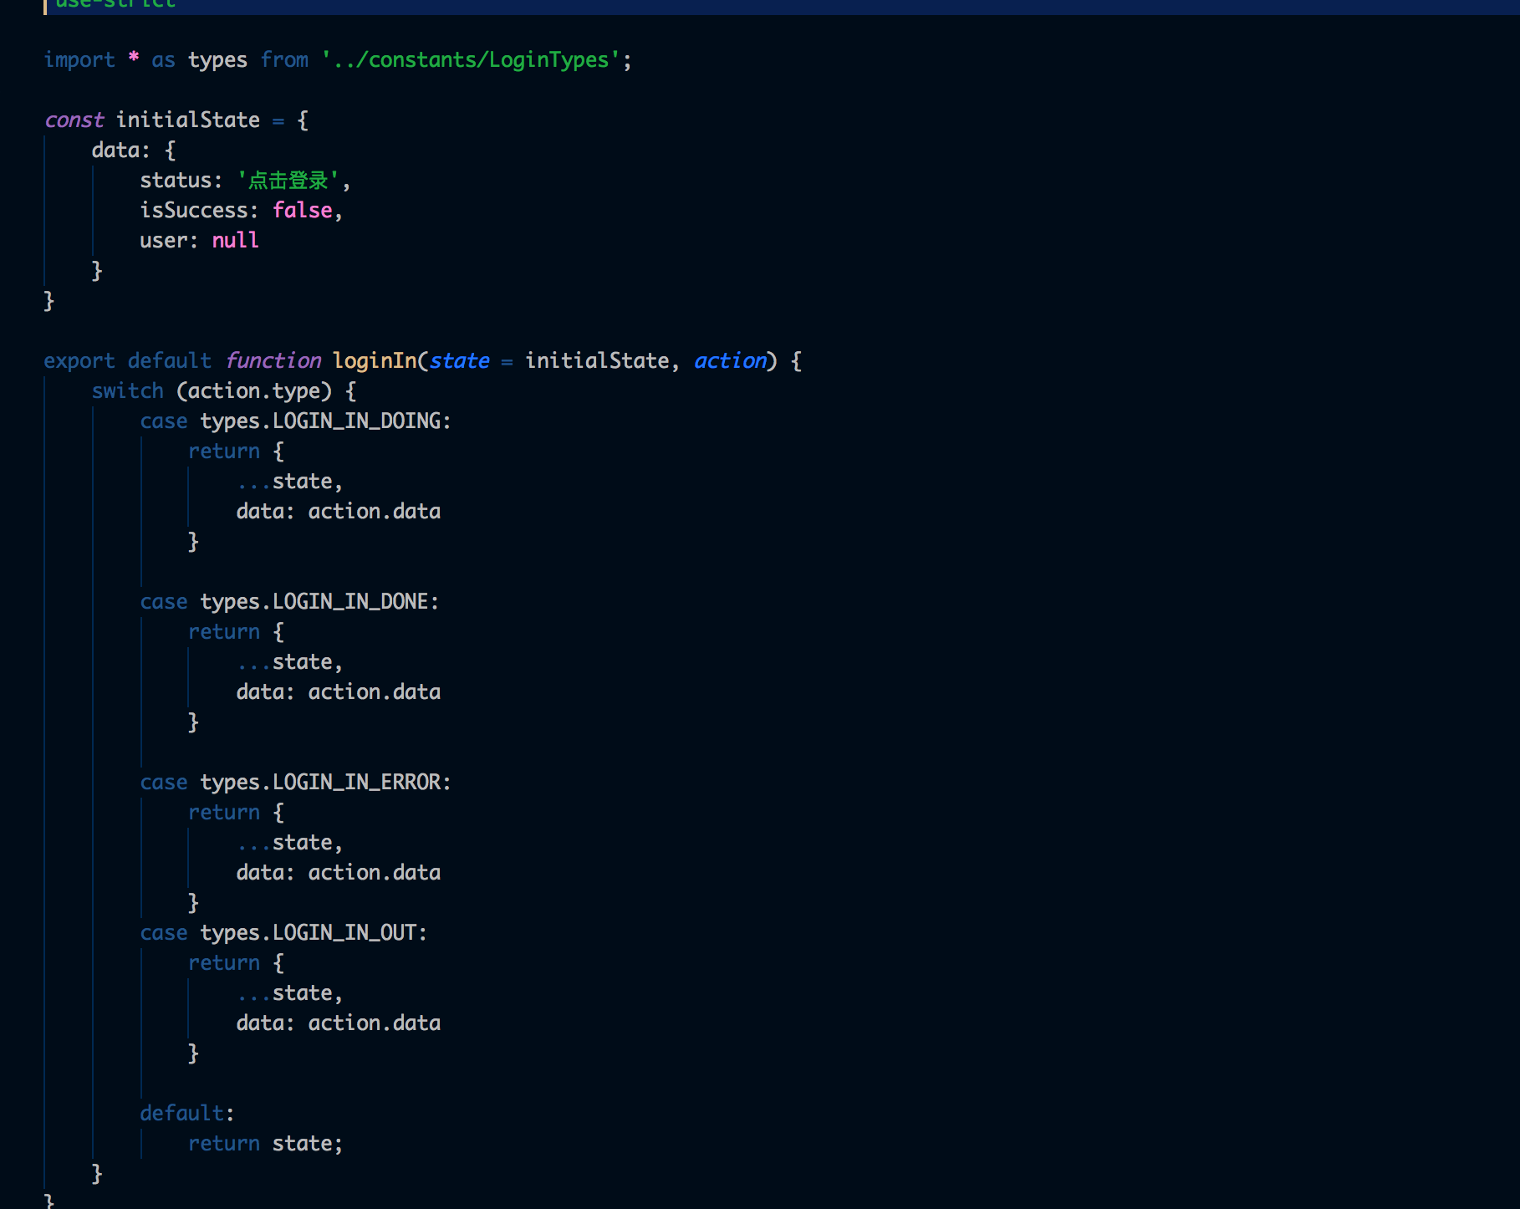Click the default keyword in switch

tap(182, 1114)
